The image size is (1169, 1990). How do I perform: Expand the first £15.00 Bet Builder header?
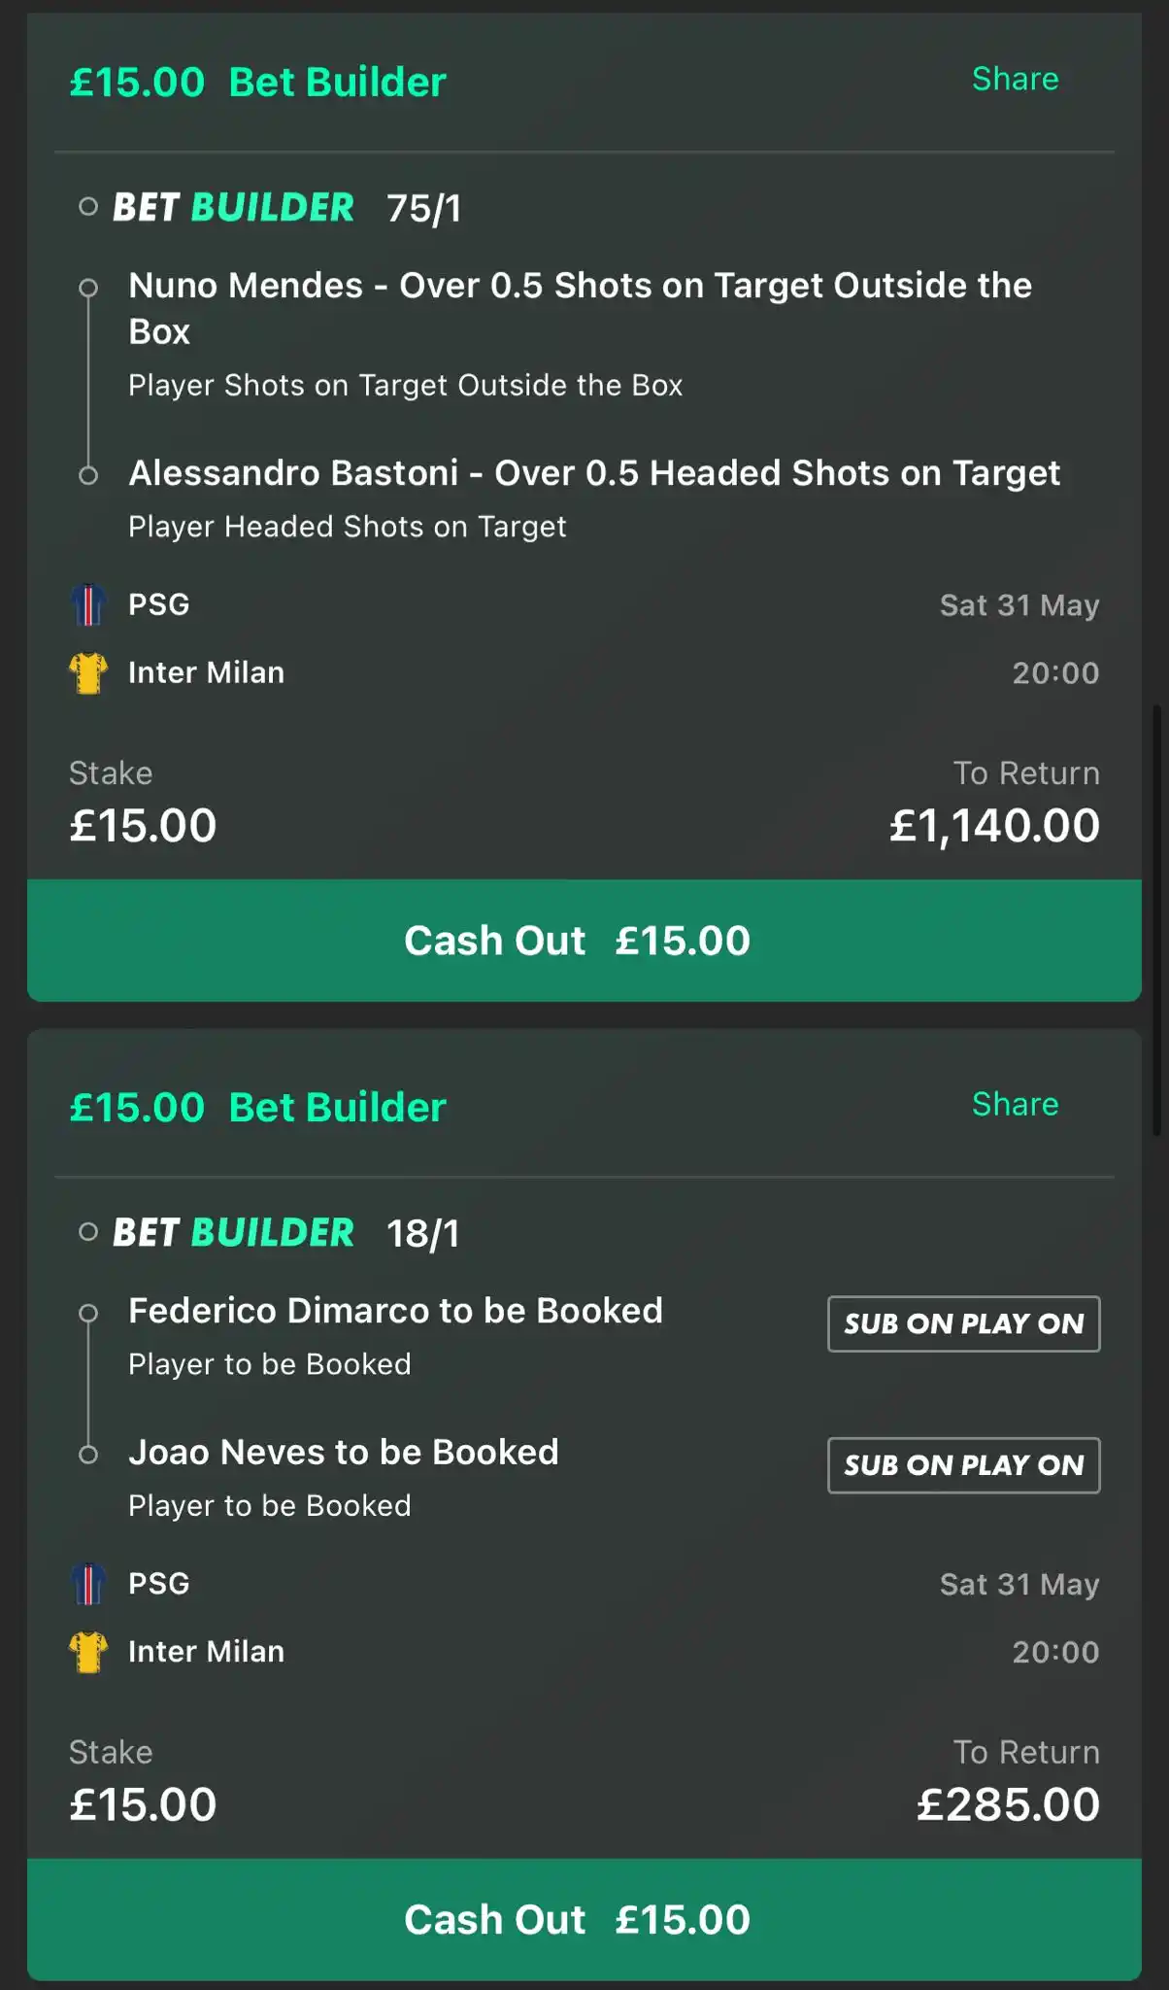point(258,83)
